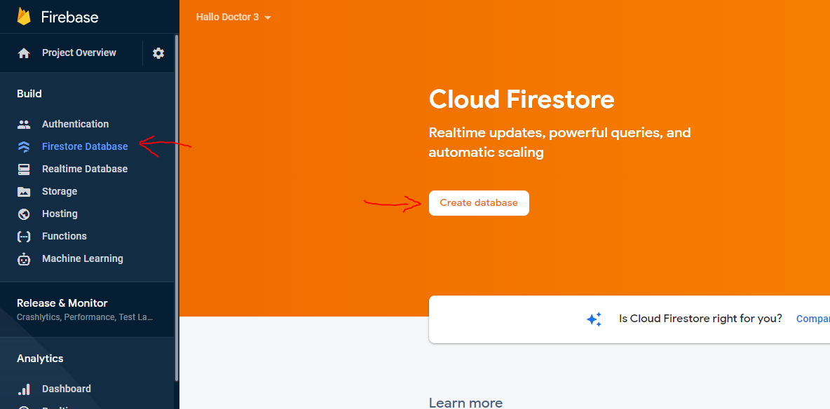
Task: Click the Analytics Dashboard chart icon
Action: pyautogui.click(x=25, y=389)
